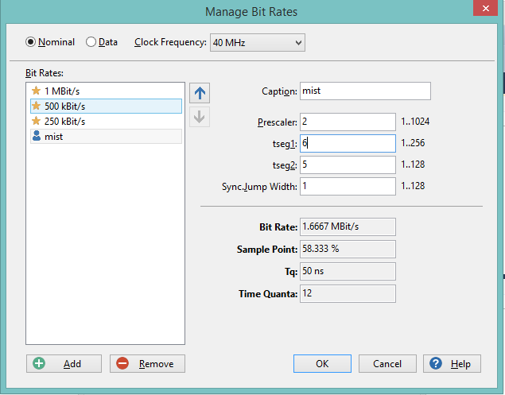Image resolution: width=505 pixels, height=395 pixels.
Task: Click the blue question mark Help icon
Action: coord(435,363)
